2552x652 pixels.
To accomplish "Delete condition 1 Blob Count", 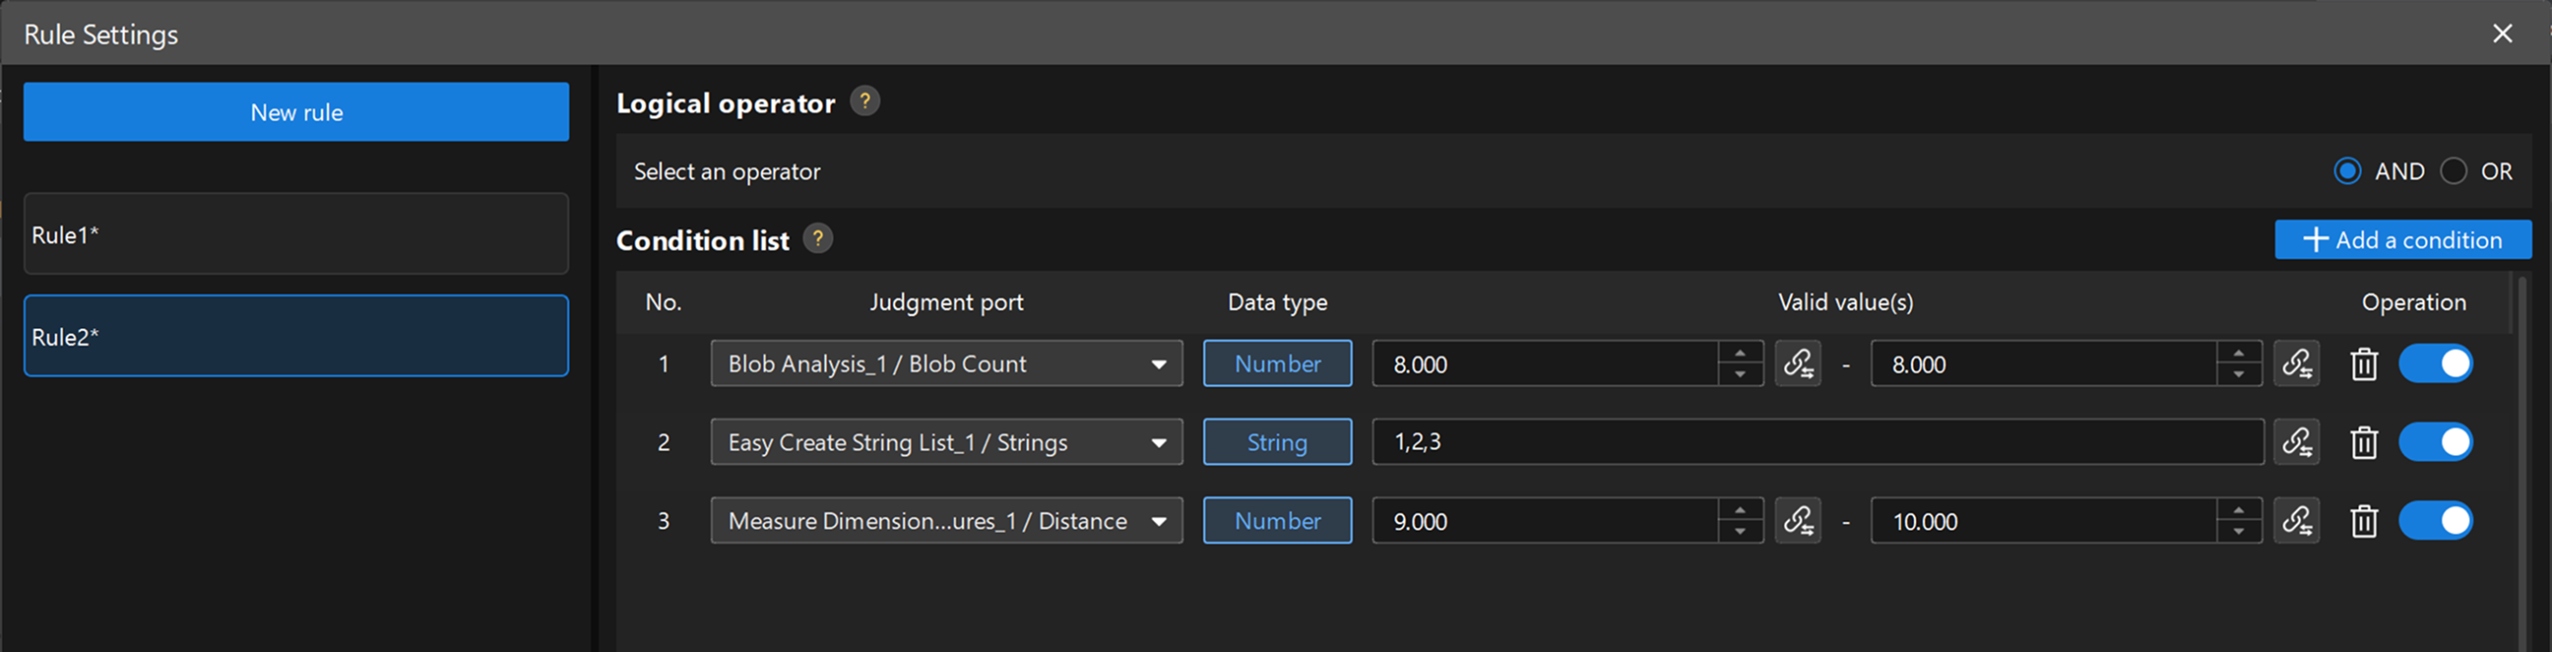I will pos(2364,363).
